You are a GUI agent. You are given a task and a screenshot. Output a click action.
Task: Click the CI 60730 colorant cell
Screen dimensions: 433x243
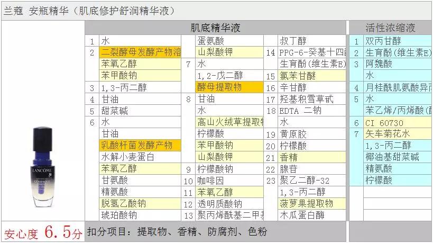tap(398, 122)
